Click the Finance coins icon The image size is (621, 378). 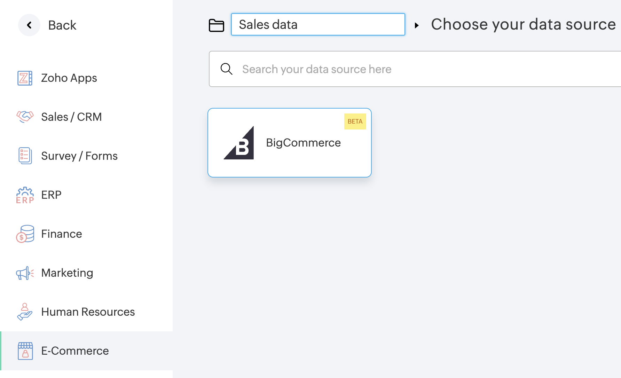(x=25, y=234)
